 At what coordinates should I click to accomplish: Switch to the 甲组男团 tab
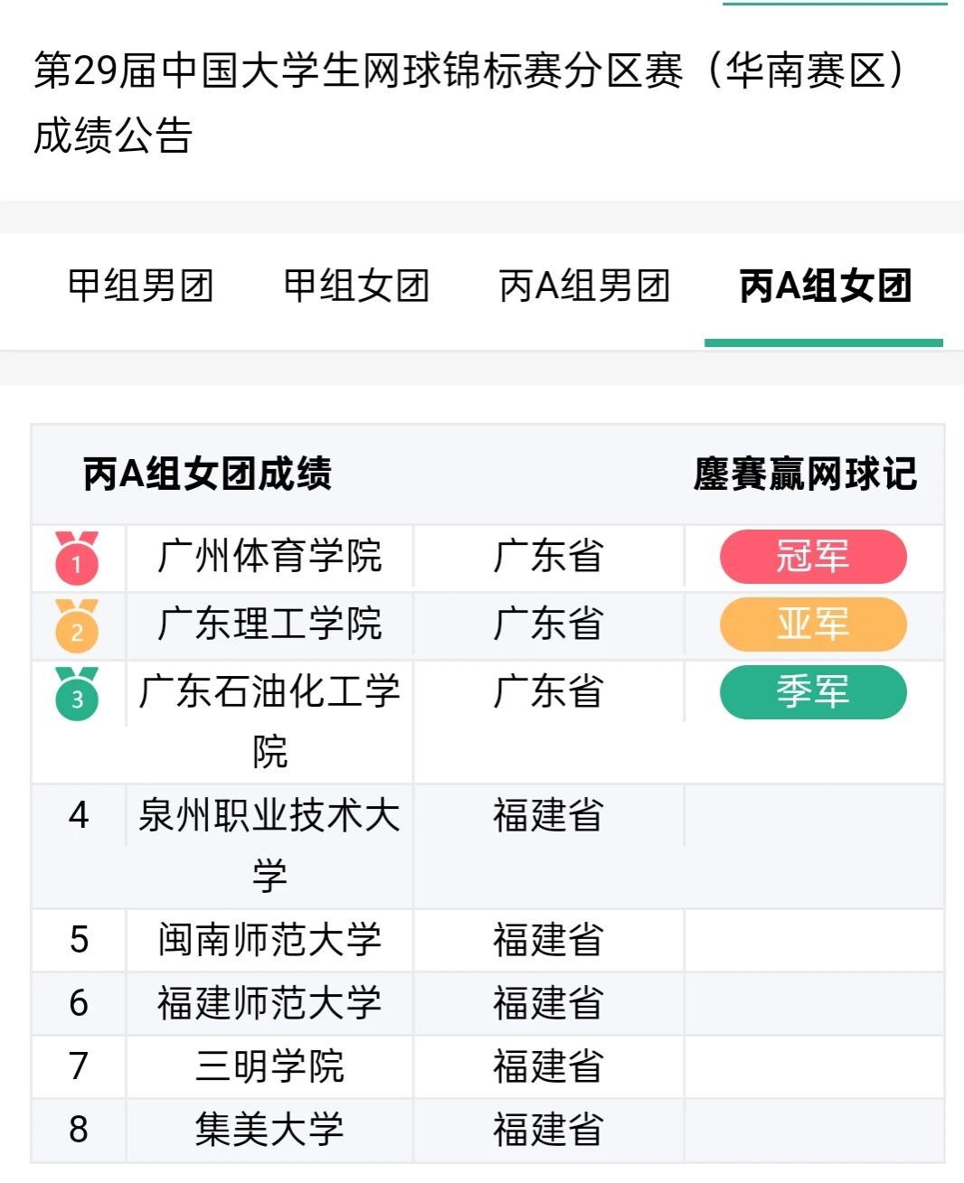pos(140,286)
